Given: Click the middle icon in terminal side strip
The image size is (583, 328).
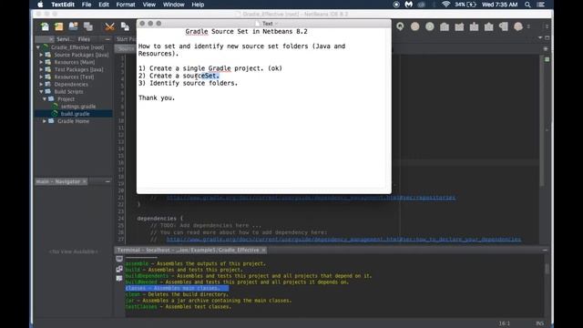Looking at the screenshot, I should (119, 269).
